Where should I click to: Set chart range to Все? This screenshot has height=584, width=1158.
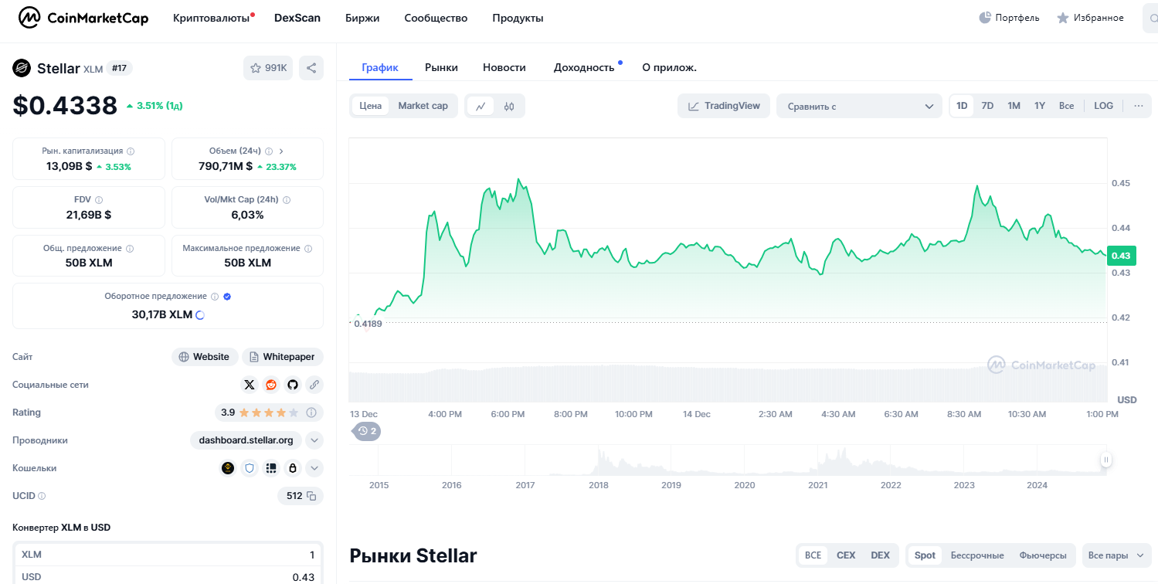coord(1066,106)
